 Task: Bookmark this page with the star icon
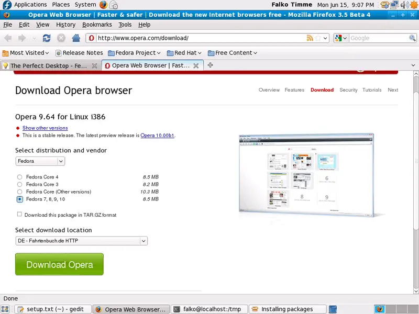point(318,38)
